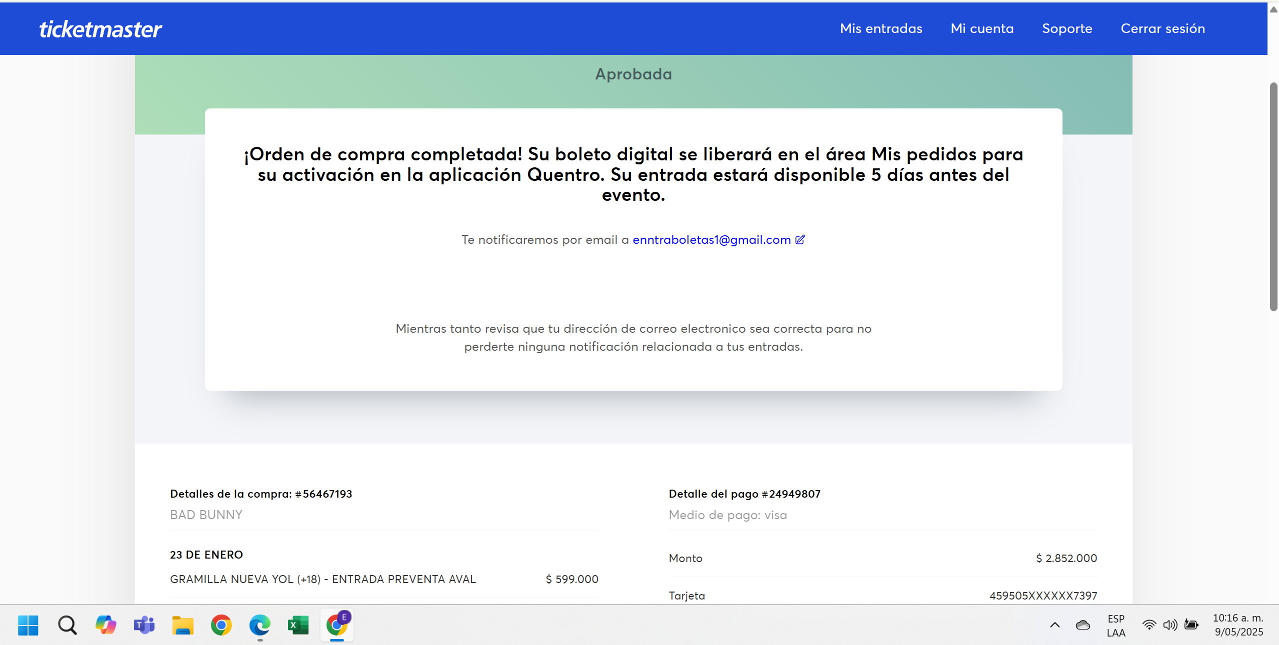Open File Explorer from taskbar
The height and width of the screenshot is (645, 1279).
pyautogui.click(x=183, y=625)
